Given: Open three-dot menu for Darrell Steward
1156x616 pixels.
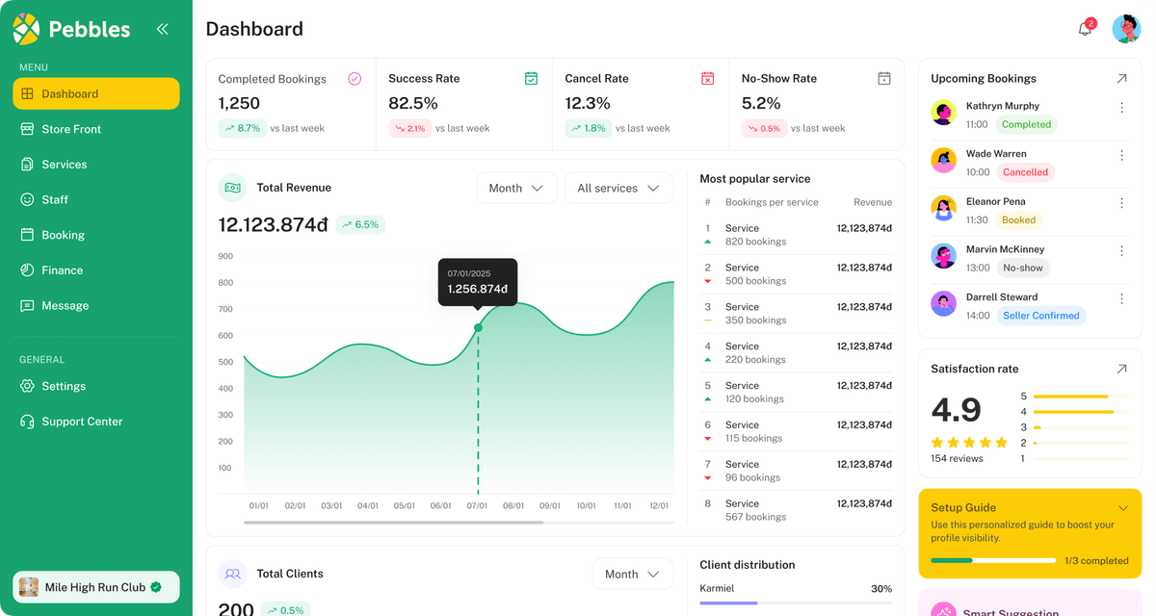Looking at the screenshot, I should click(1121, 298).
